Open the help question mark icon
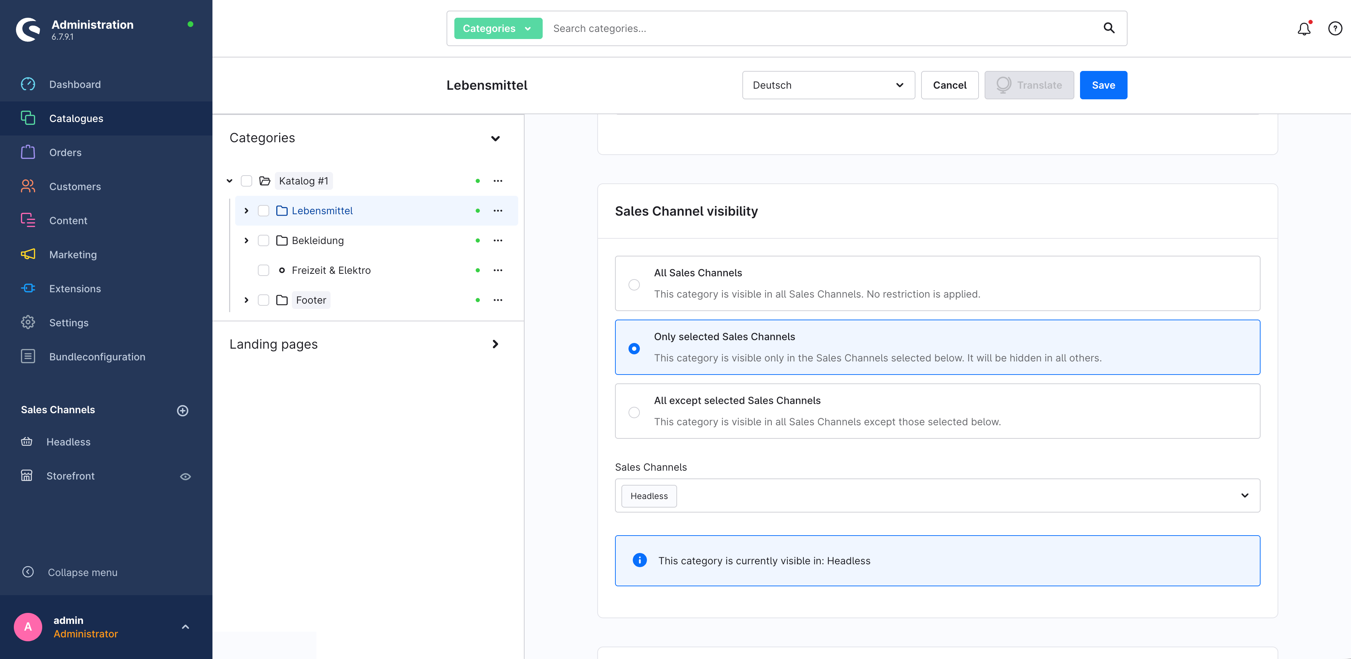The height and width of the screenshot is (659, 1351). (1335, 28)
